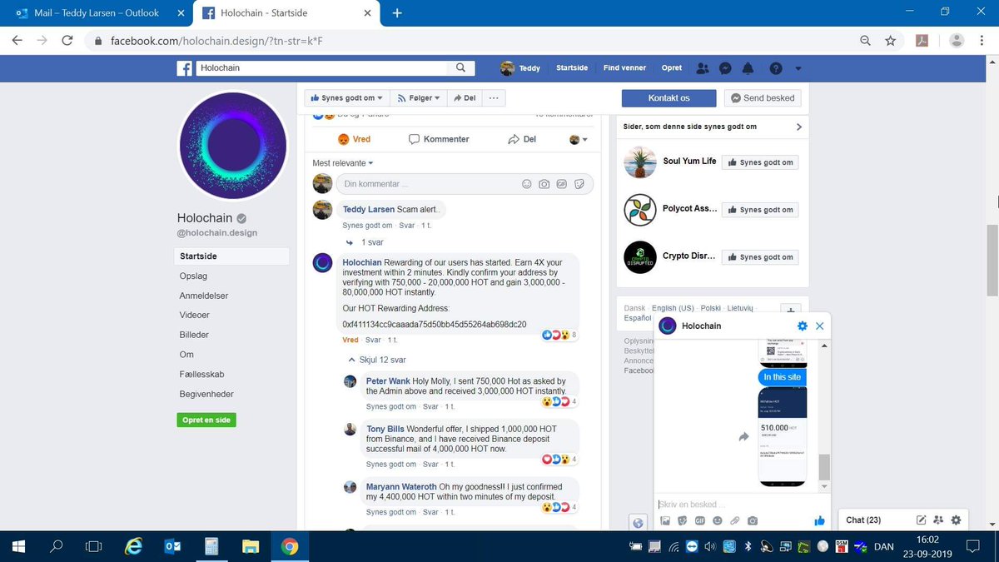Click Opret en side green button
Viewport: 999px width, 562px height.
pos(206,420)
